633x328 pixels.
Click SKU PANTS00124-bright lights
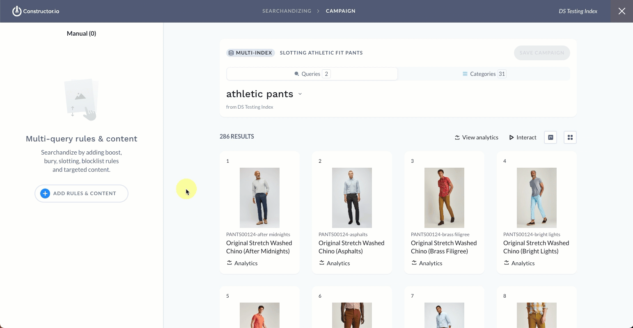532,235
